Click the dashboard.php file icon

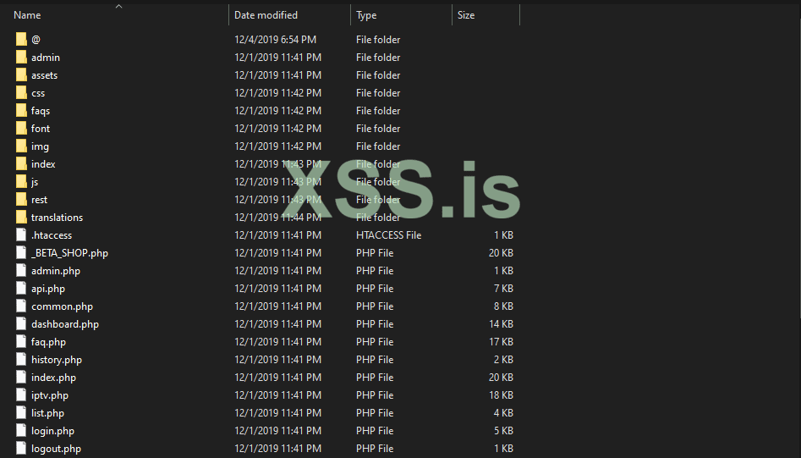pyautogui.click(x=21, y=324)
